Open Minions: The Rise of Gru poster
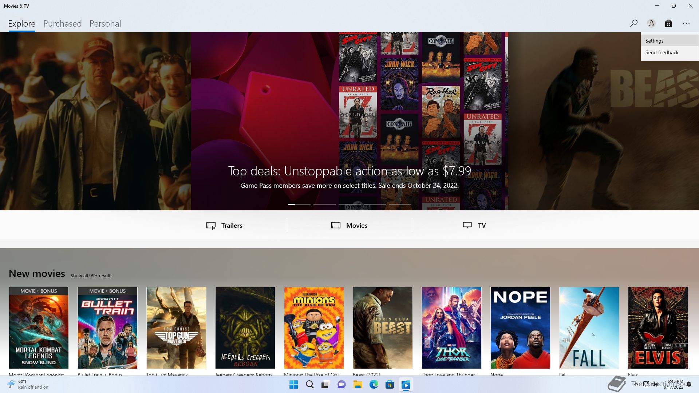The image size is (699, 393). point(314,327)
